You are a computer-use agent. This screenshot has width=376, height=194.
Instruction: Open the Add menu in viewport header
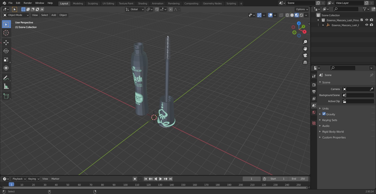click(54, 15)
